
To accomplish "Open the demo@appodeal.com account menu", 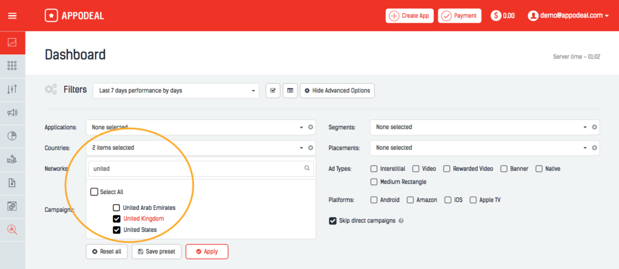I will 568,16.
